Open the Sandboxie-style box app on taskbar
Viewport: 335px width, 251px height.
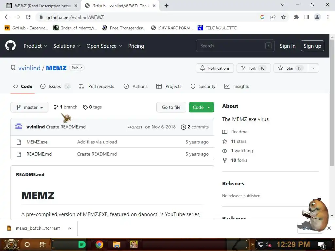(134, 244)
